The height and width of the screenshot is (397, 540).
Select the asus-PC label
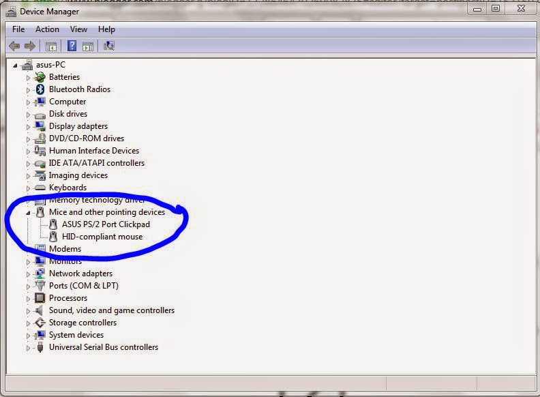click(x=50, y=65)
